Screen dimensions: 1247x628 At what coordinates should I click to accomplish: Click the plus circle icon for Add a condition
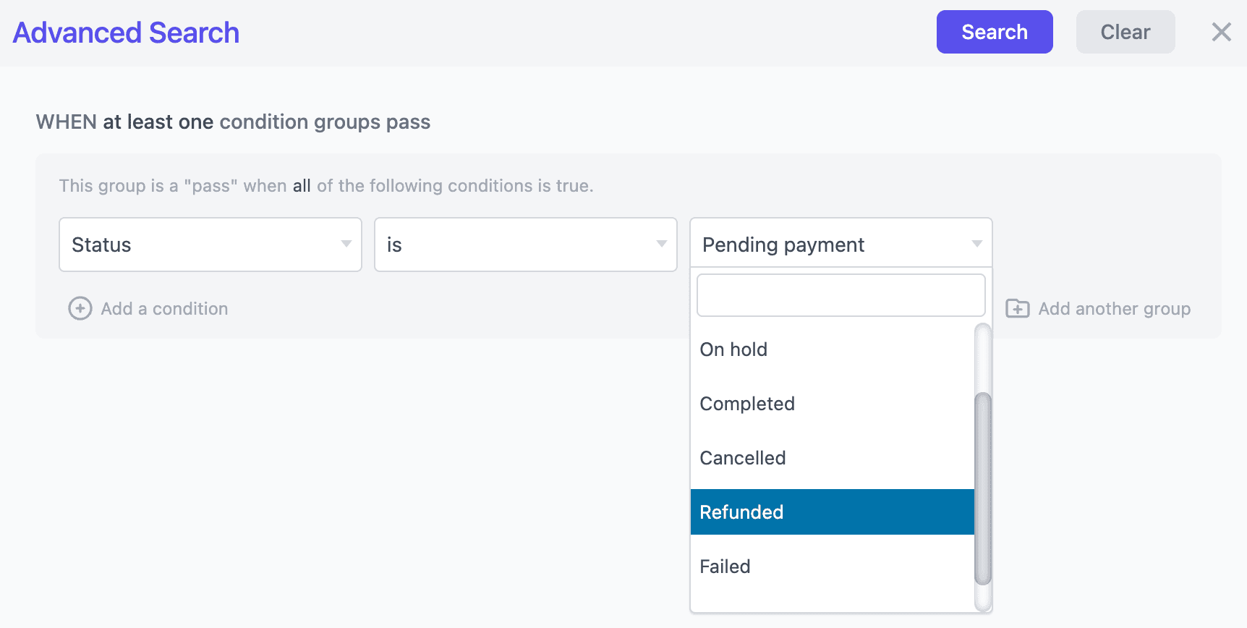coord(80,308)
